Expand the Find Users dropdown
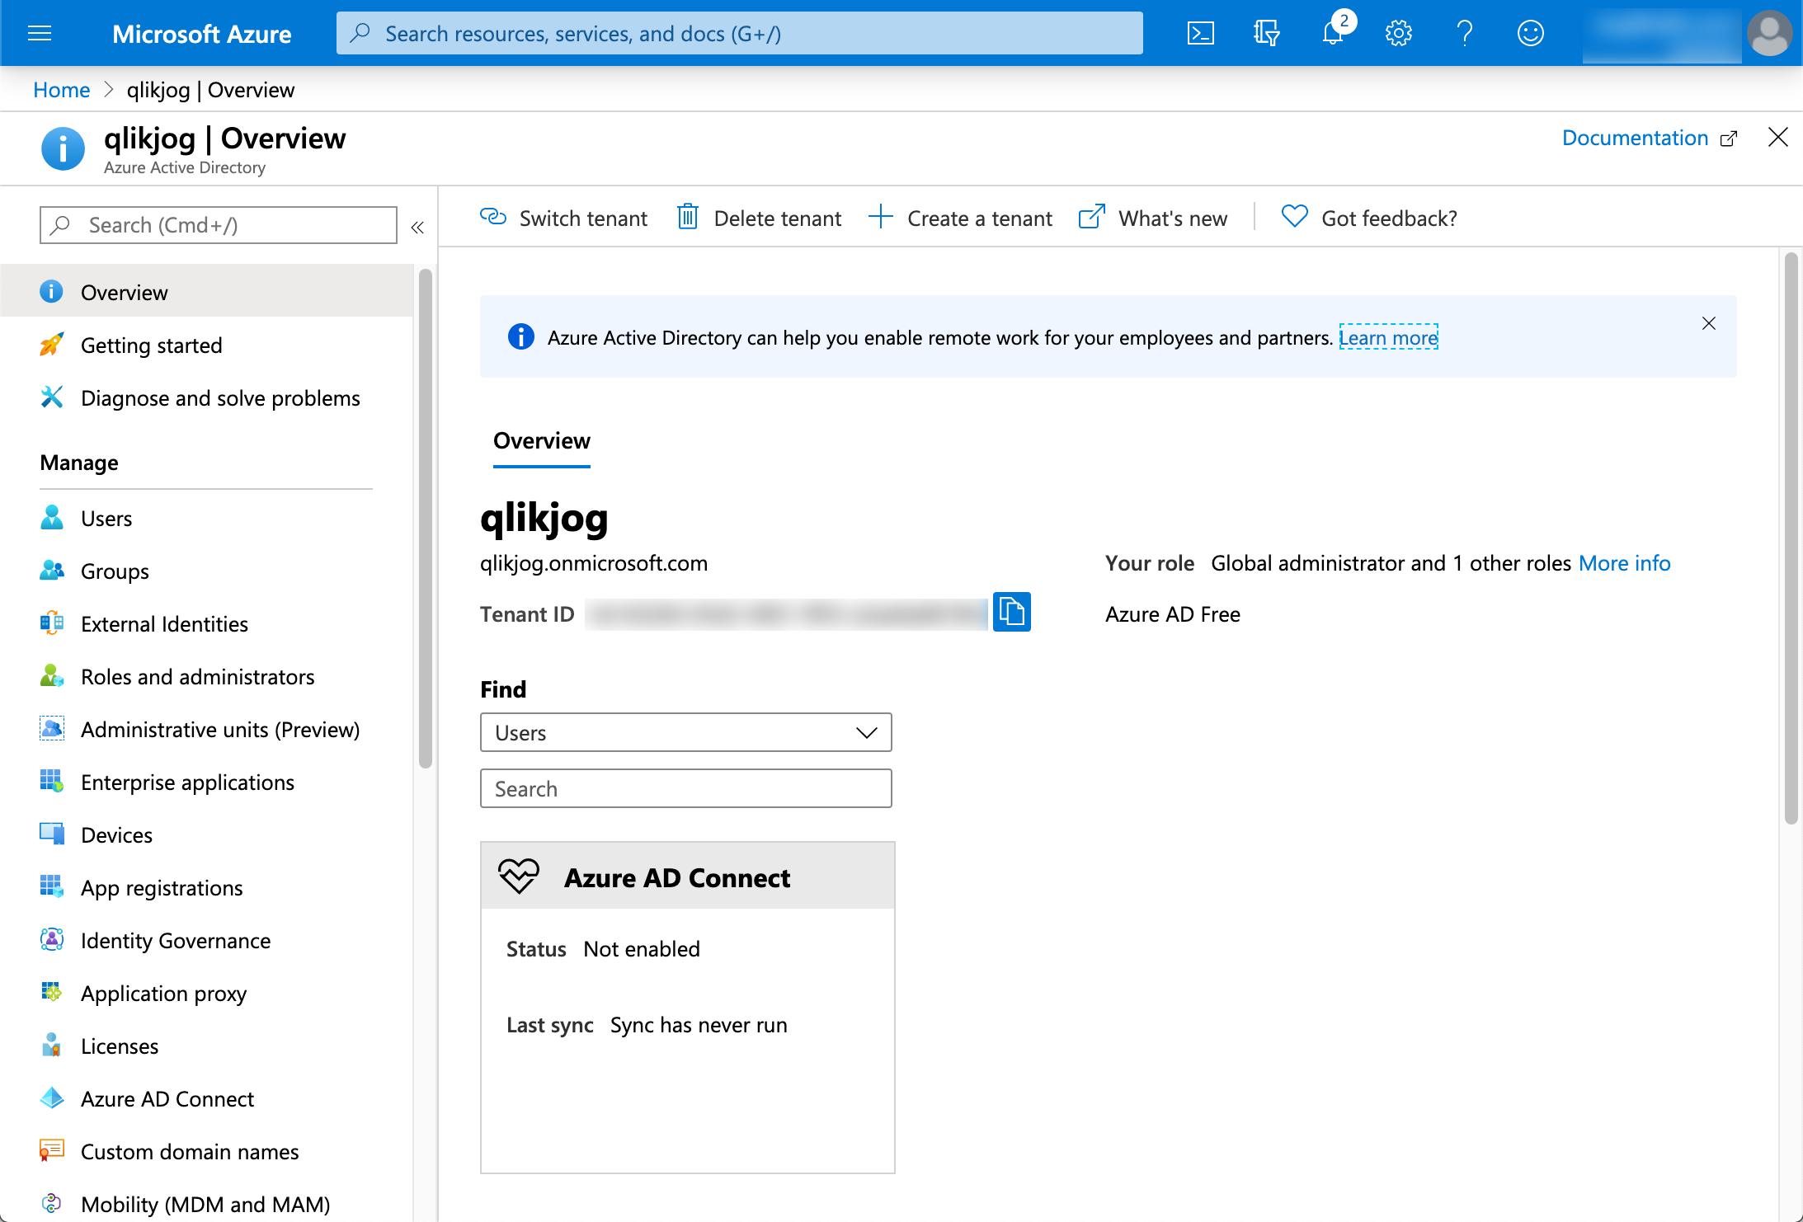Image resolution: width=1803 pixels, height=1222 pixels. point(685,732)
